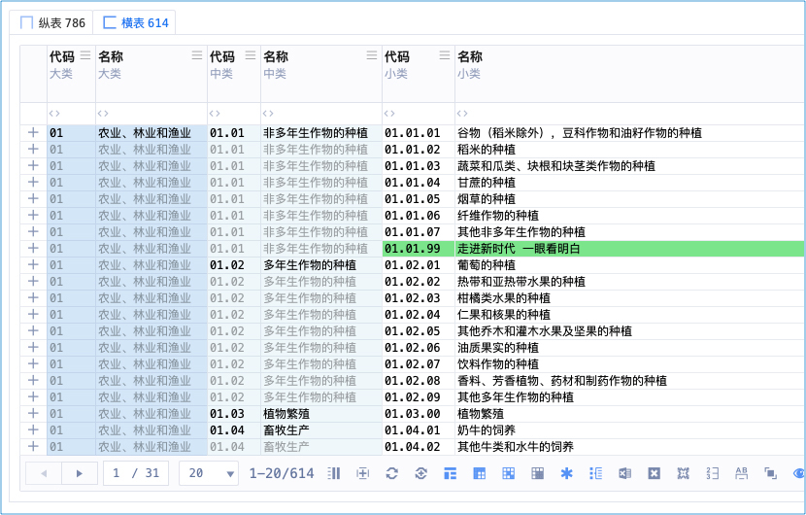Click the jagged-edge X icon
The height and width of the screenshot is (515, 806).
tap(683, 473)
